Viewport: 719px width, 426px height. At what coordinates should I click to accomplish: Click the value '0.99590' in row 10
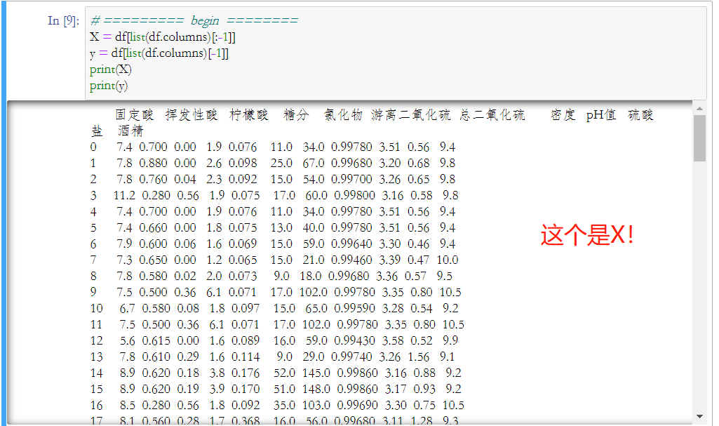click(354, 308)
